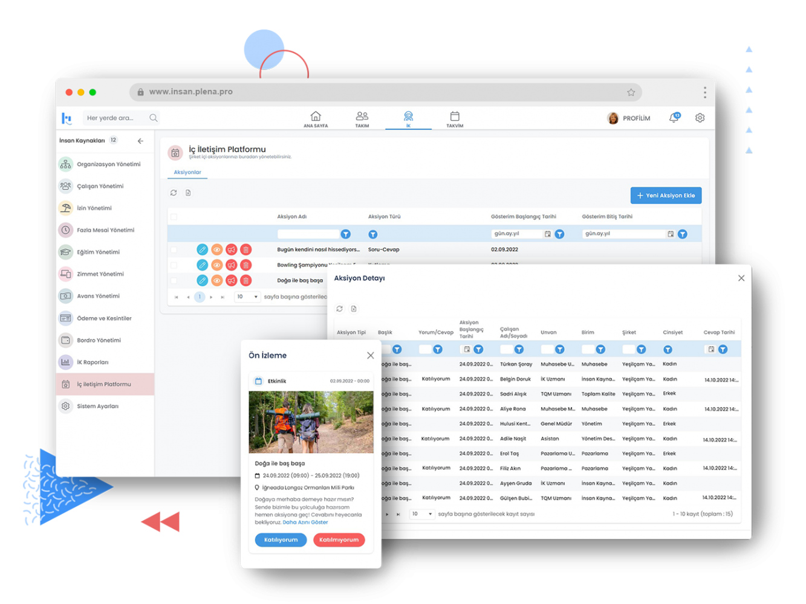This screenshot has height=604, width=806.
Task: Collapse the İnsan Kaynakları sidebar with the back arrow
Action: click(140, 141)
